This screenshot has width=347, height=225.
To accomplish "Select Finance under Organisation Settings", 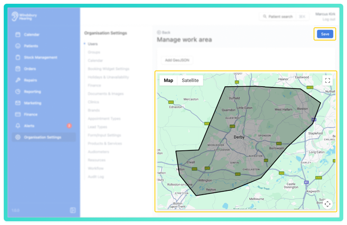I will pos(94,85).
